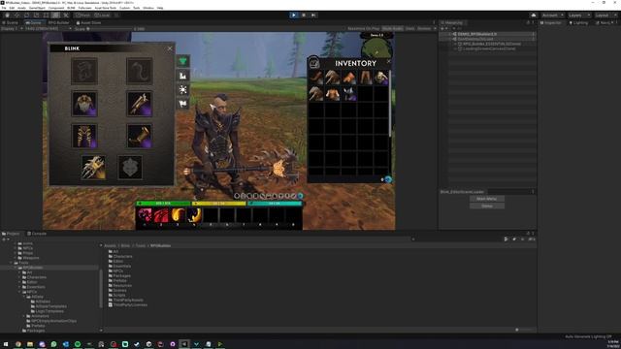Close the BLINK equipment panel
The height and width of the screenshot is (349, 621).
(170, 48)
